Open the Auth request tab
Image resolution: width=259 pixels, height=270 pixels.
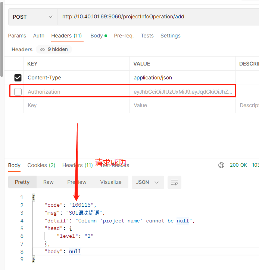coord(39,36)
